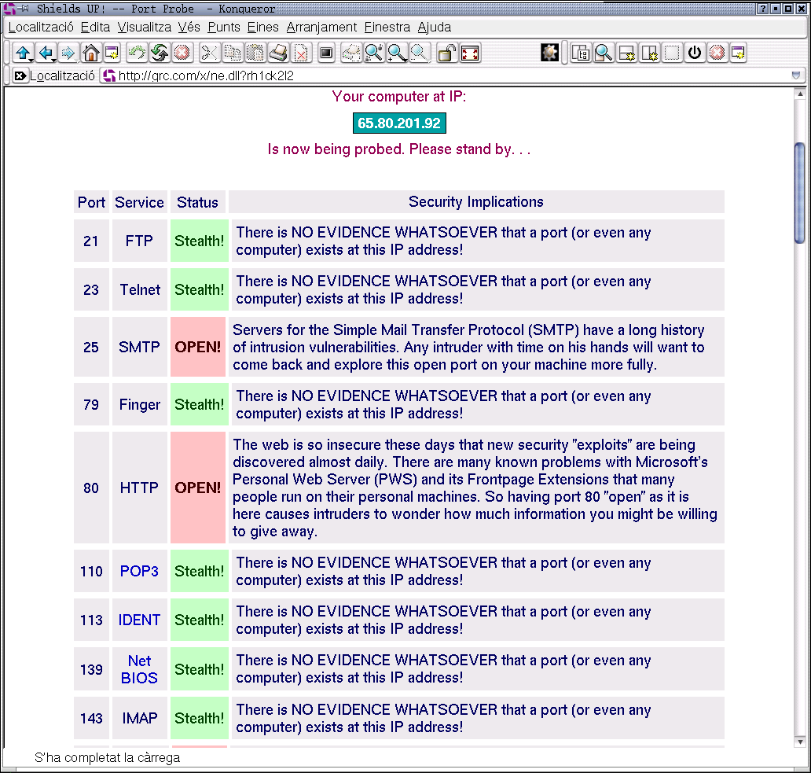
Task: Click the scrollbar up arrow
Action: (800, 94)
